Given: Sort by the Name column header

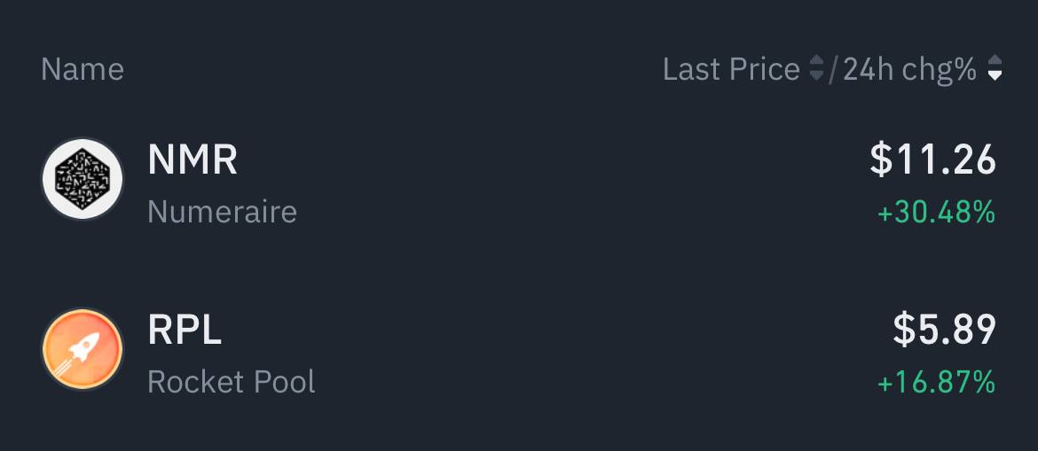Looking at the screenshot, I should 83,69.
